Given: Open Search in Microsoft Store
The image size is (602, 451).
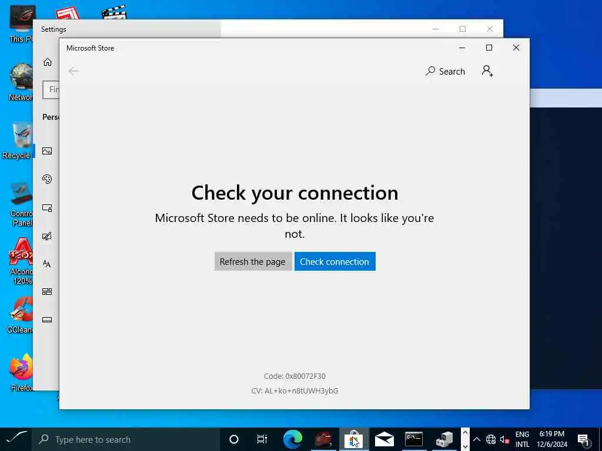Looking at the screenshot, I should pyautogui.click(x=446, y=71).
